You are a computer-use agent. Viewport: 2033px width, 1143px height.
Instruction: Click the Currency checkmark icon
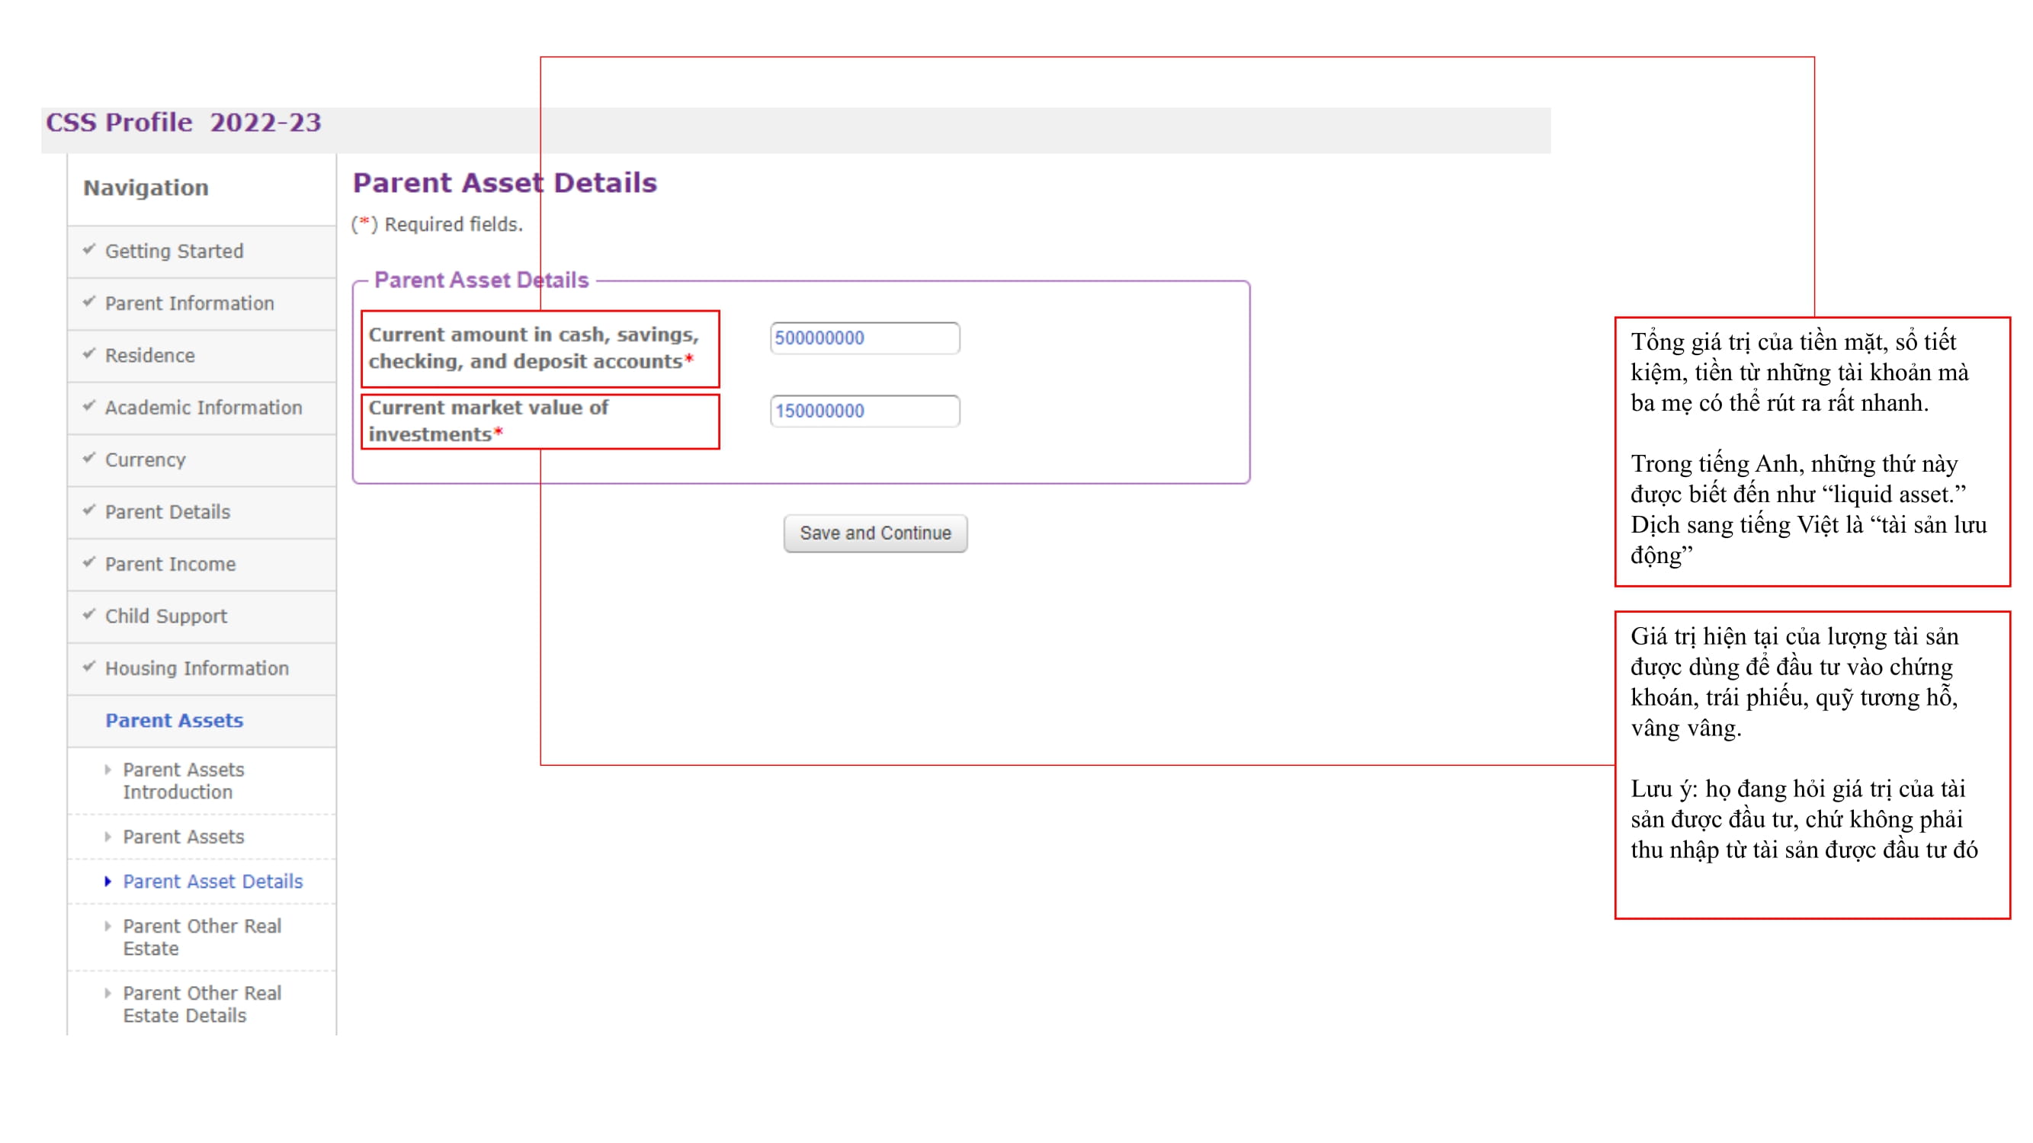[x=89, y=457]
